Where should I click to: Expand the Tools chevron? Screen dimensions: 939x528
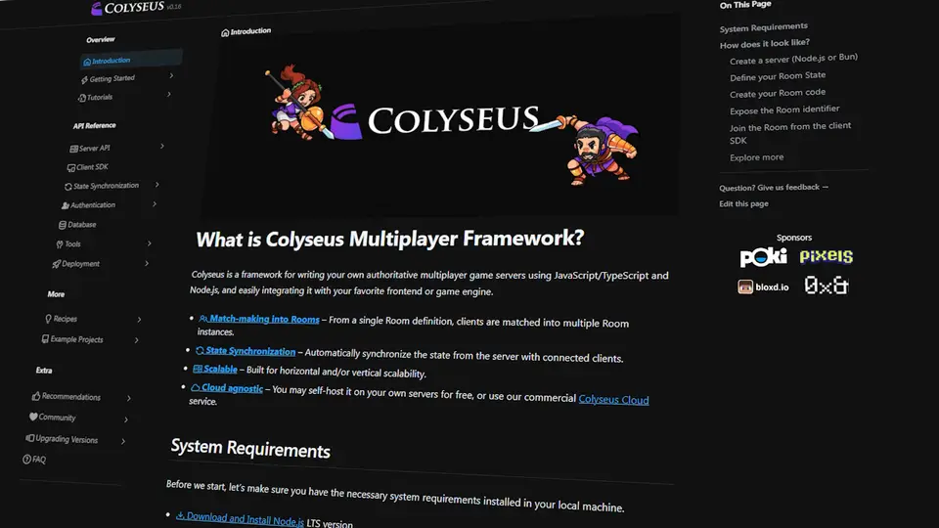coord(149,243)
